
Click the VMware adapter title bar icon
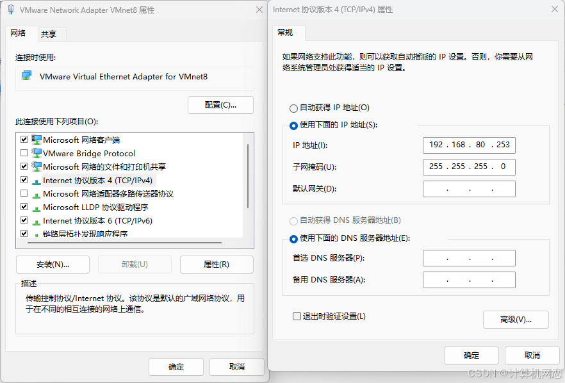11,10
